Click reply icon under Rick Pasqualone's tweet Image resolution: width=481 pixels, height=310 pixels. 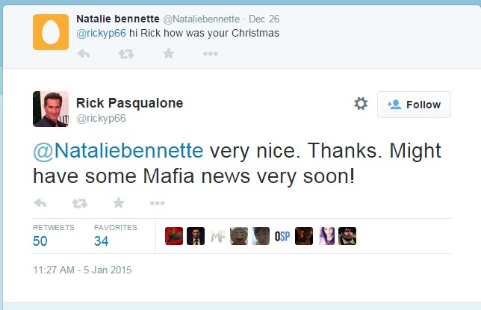point(40,203)
